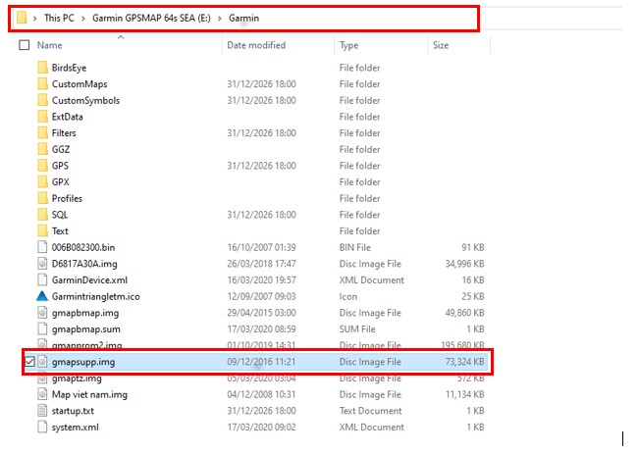Image resolution: width=639 pixels, height=454 pixels.
Task: Open the CustomMaps folder icon
Action: [42, 84]
